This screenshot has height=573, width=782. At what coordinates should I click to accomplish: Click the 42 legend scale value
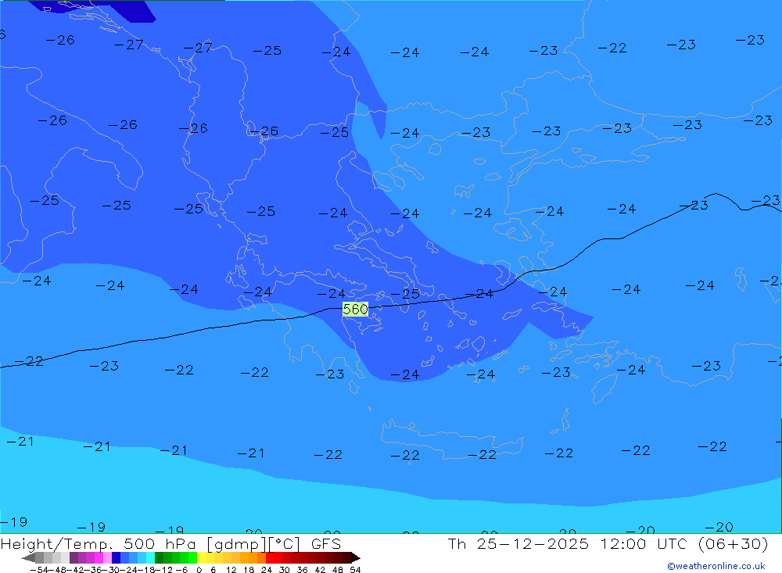tap(320, 570)
